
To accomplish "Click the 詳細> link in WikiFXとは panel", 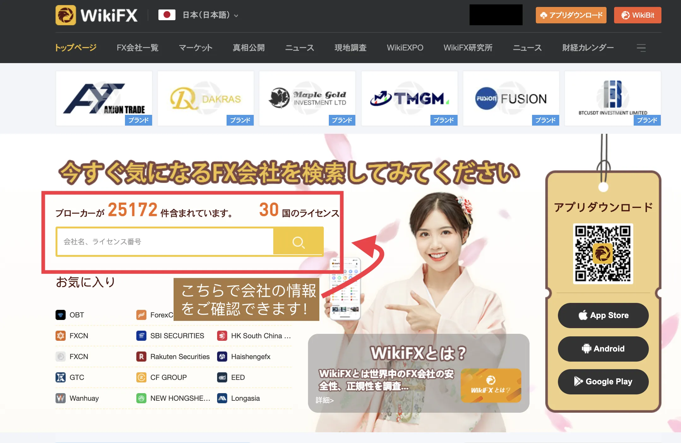I will pyautogui.click(x=325, y=400).
